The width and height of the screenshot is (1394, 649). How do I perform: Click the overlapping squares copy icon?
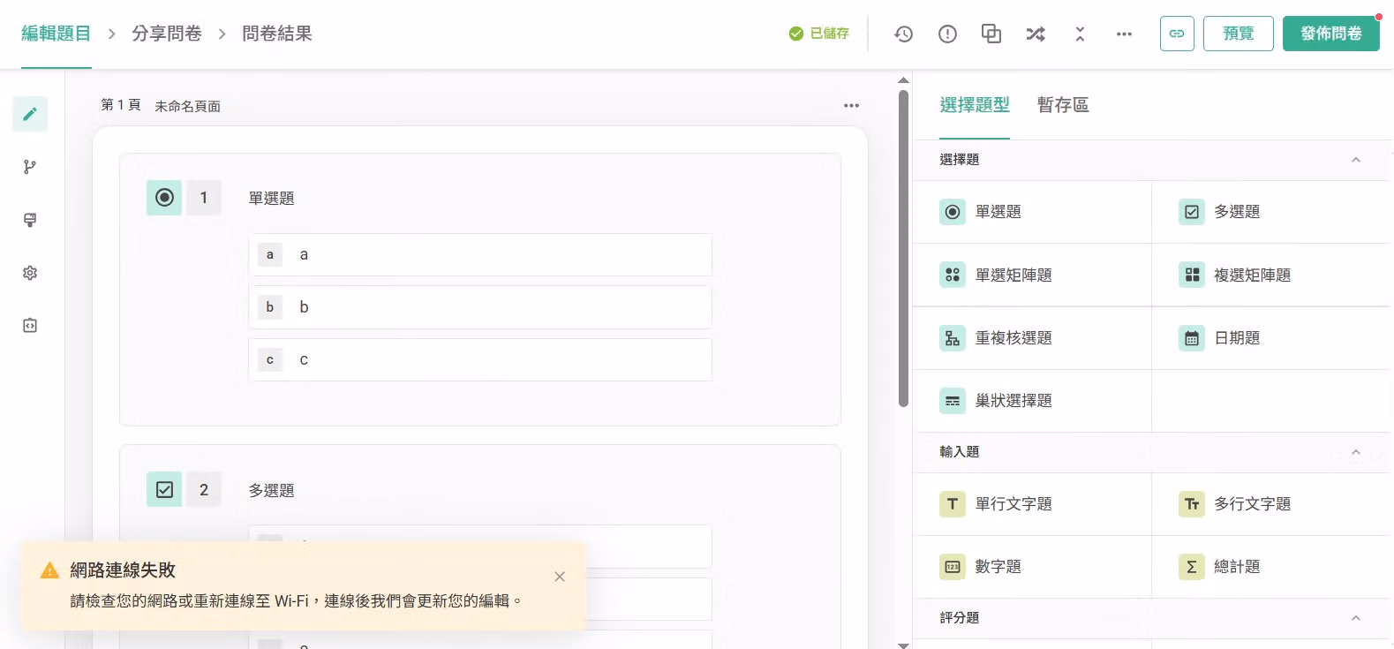(991, 34)
